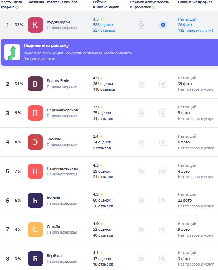Click the '31 %' traffic share value
Viewport: 218px width, 270px height.
click(19, 84)
